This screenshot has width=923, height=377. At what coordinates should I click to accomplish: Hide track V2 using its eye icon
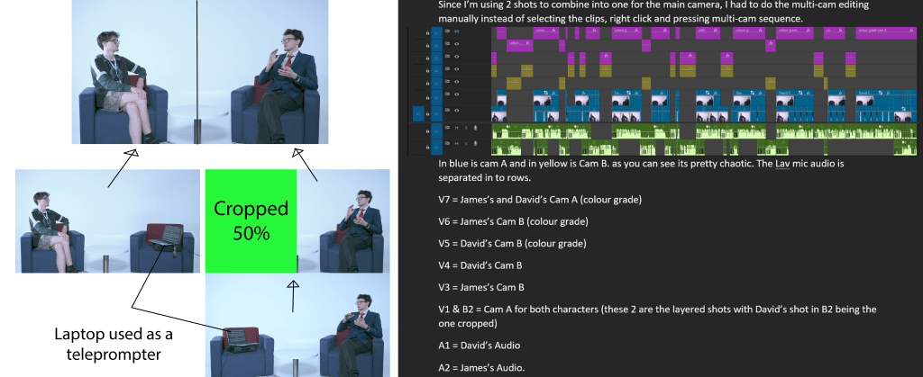tap(457, 94)
